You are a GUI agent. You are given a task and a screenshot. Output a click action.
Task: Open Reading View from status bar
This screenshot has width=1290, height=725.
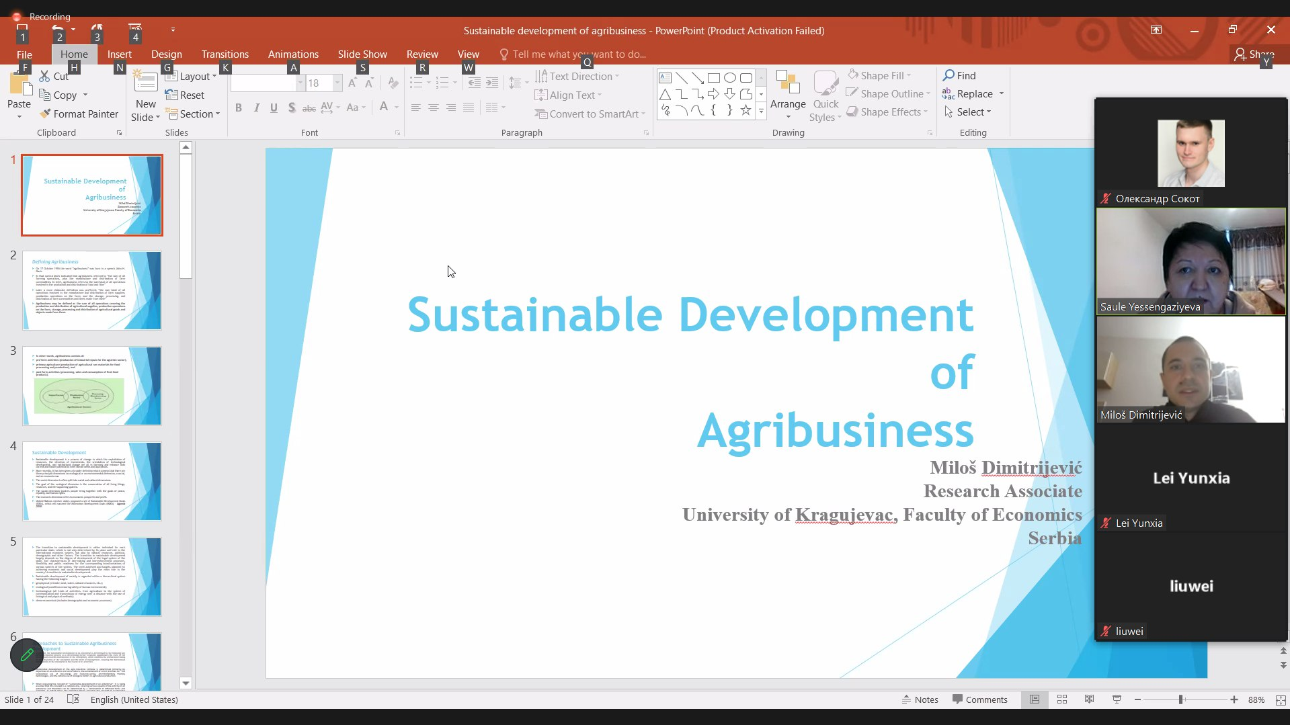pyautogui.click(x=1089, y=699)
